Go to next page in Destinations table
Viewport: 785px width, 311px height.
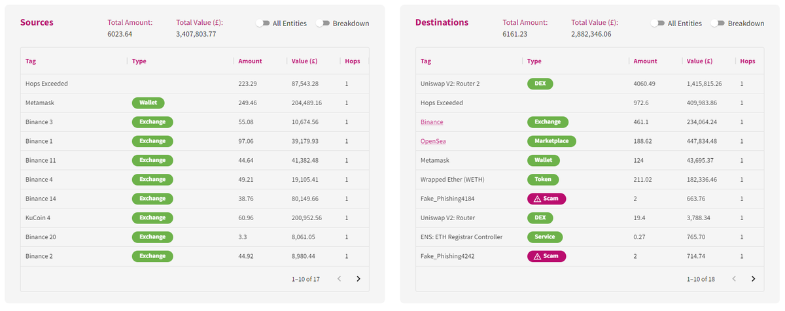click(753, 278)
